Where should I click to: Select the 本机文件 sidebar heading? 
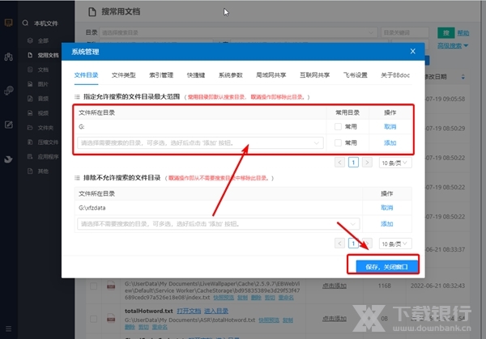[x=46, y=23]
